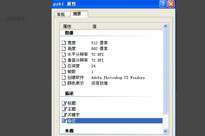Select the 水平分辨率 property label
Image resolution: width=205 pixels, height=136 pixels.
[78, 54]
